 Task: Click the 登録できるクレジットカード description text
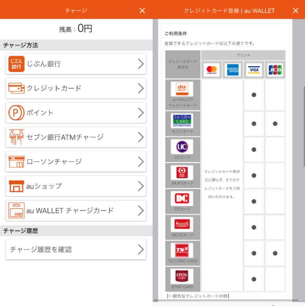[x=210, y=43]
